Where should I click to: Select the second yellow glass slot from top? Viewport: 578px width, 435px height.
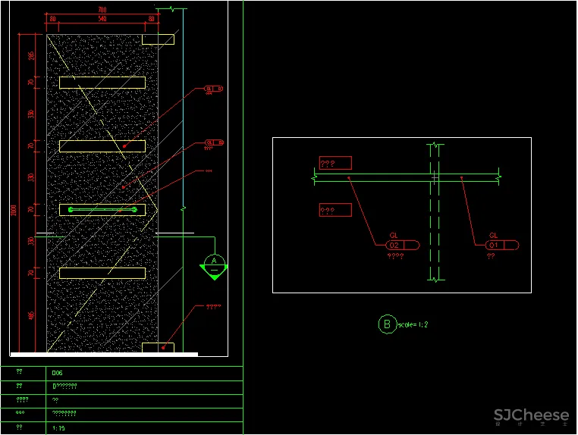tap(102, 146)
